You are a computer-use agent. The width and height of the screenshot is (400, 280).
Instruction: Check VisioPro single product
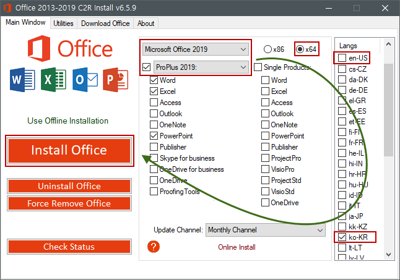point(265,169)
